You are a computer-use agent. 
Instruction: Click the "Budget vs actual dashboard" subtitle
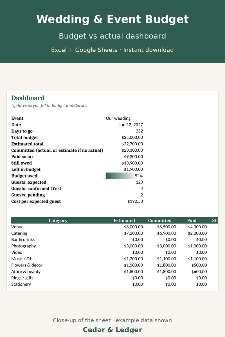112,36
